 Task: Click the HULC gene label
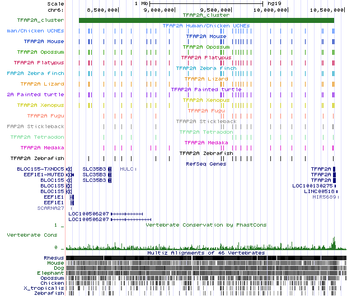click(127, 168)
